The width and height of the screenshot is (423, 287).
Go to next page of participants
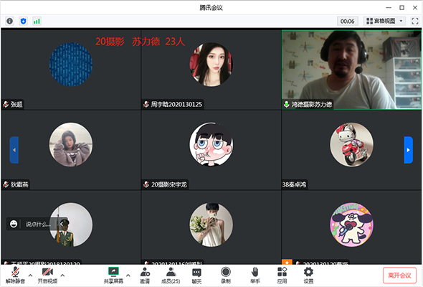tap(409, 150)
